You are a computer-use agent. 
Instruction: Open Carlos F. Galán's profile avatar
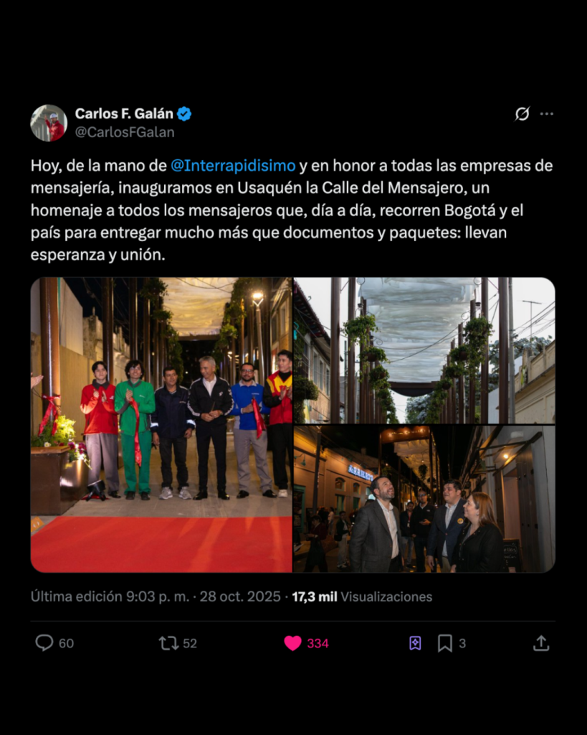49,123
